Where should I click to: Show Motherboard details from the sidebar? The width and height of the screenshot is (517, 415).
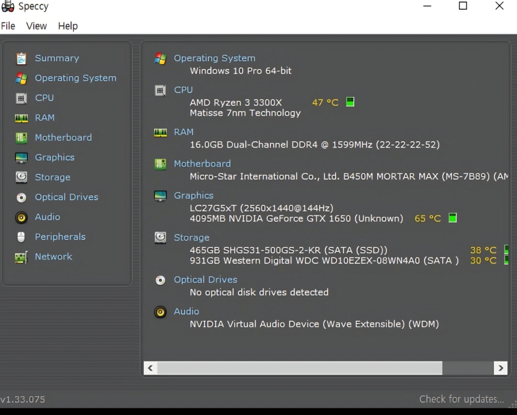63,137
